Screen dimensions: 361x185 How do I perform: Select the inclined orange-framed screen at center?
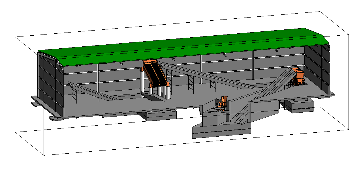[x=155, y=73]
